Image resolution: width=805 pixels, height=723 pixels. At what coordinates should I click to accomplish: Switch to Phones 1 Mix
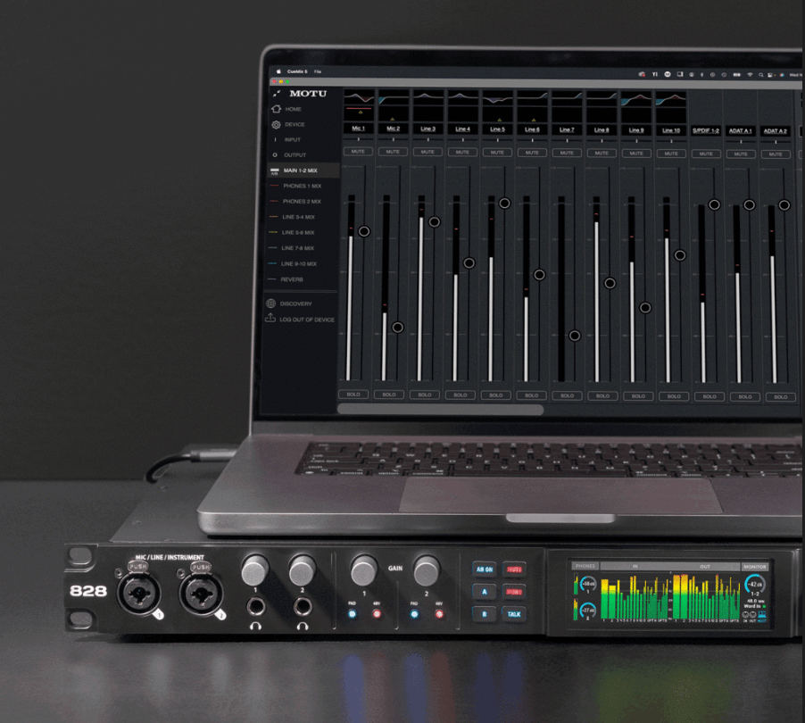point(302,187)
